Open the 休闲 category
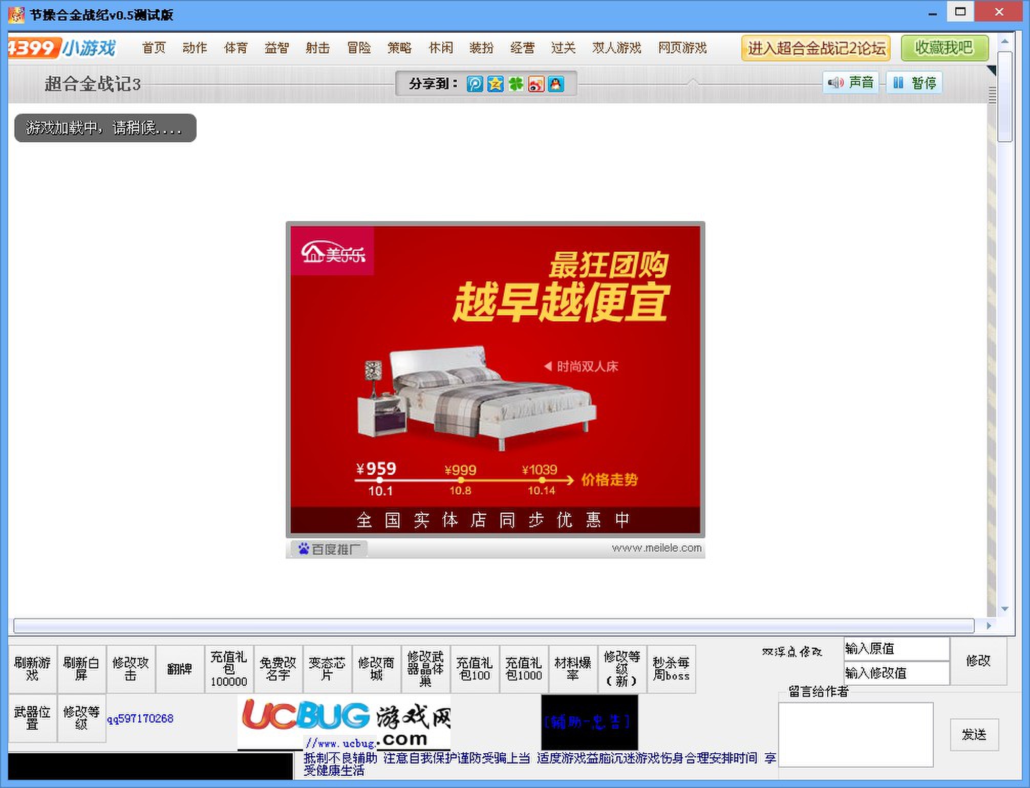This screenshot has width=1030, height=788. (x=440, y=48)
